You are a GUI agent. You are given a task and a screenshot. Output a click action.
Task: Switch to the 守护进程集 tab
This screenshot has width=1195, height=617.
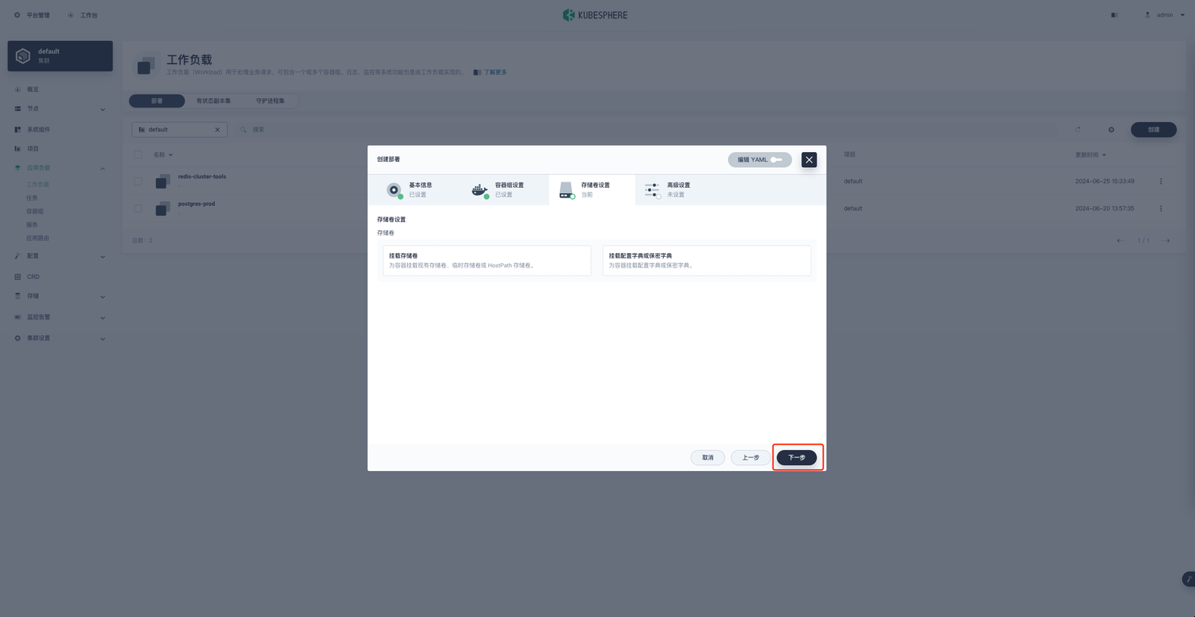(270, 101)
